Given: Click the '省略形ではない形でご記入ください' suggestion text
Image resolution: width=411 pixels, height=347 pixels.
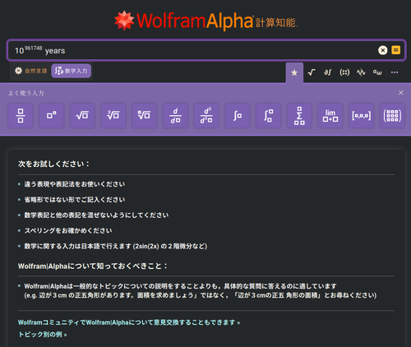Looking at the screenshot, I should pyautogui.click(x=75, y=200).
